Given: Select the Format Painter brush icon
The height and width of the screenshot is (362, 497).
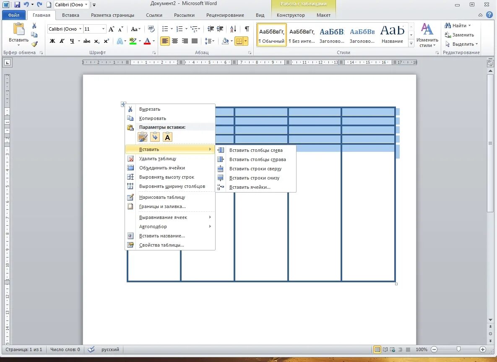Looking at the screenshot, I should point(34,44).
